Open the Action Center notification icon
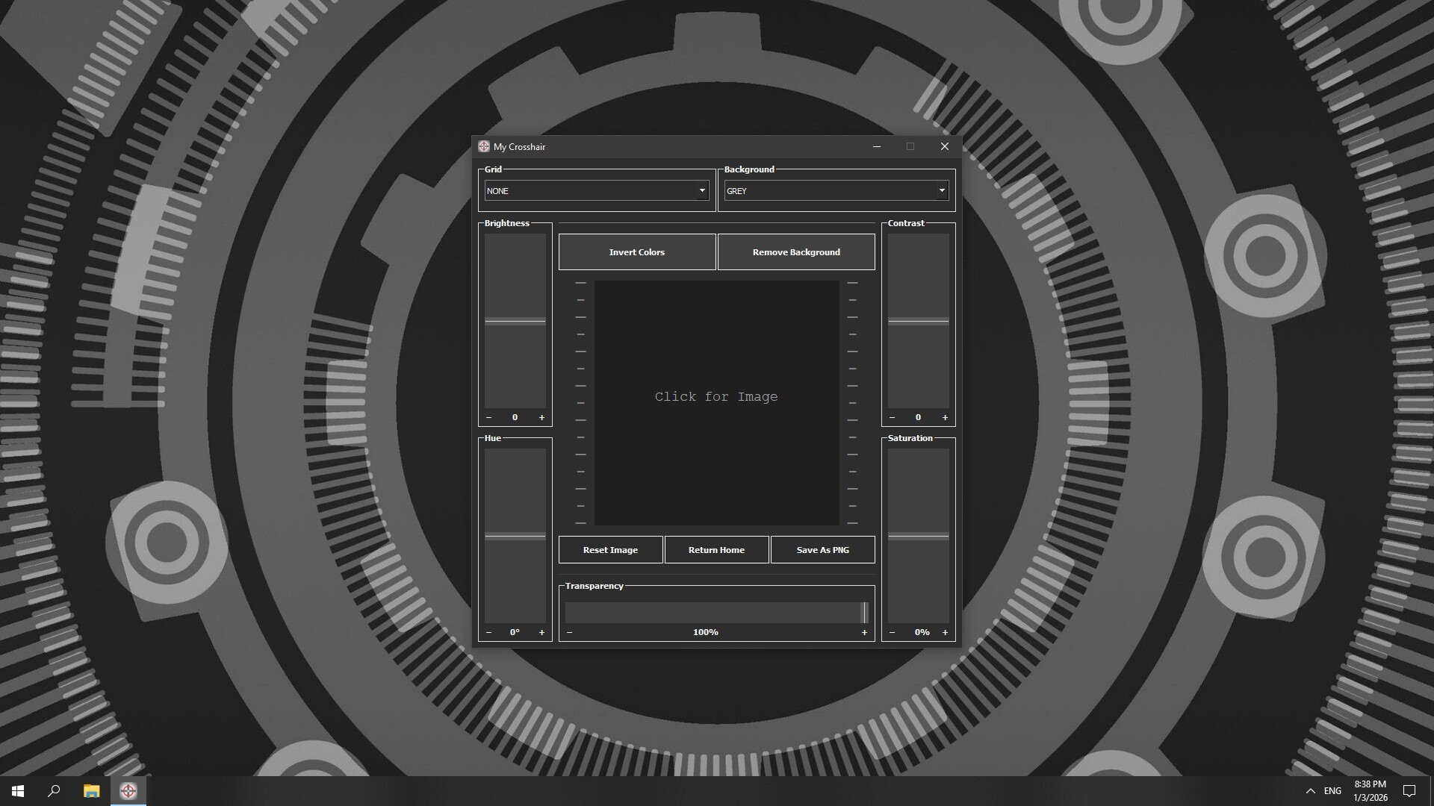1434x806 pixels. [1410, 790]
